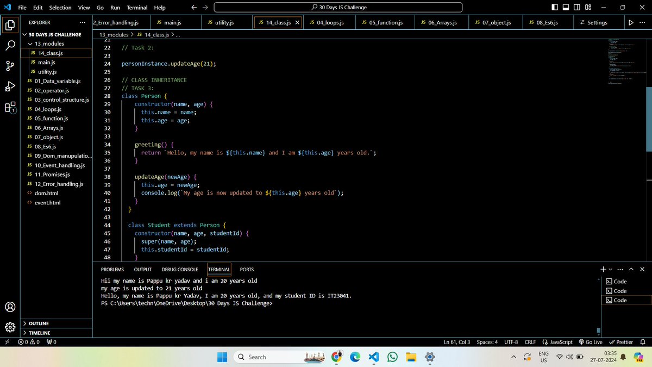Screen dimensions: 652x367
Task: Expand the OUTLINE section
Action: 57,324
